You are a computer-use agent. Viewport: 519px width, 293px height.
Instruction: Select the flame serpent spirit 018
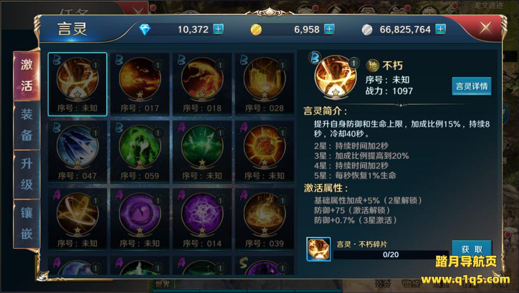point(202,84)
